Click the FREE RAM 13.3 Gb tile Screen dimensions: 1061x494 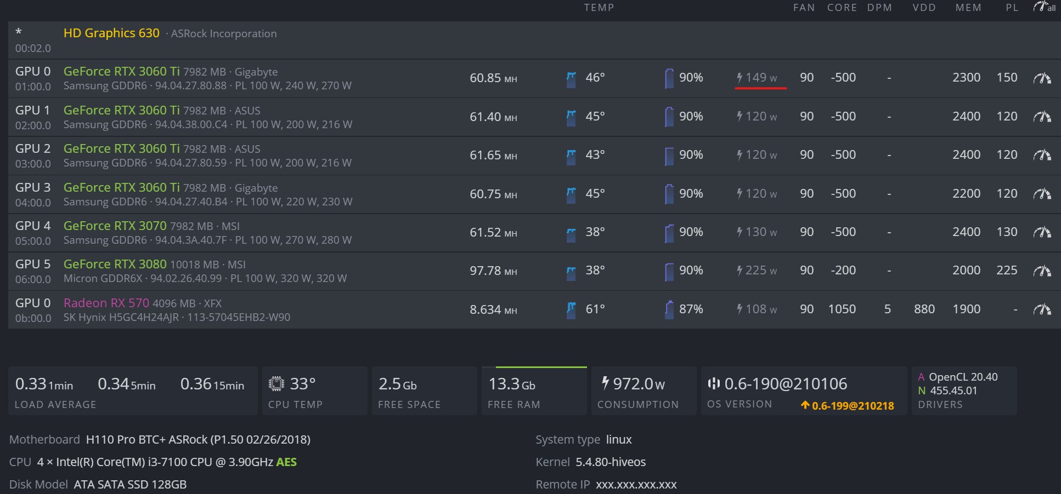click(x=534, y=390)
